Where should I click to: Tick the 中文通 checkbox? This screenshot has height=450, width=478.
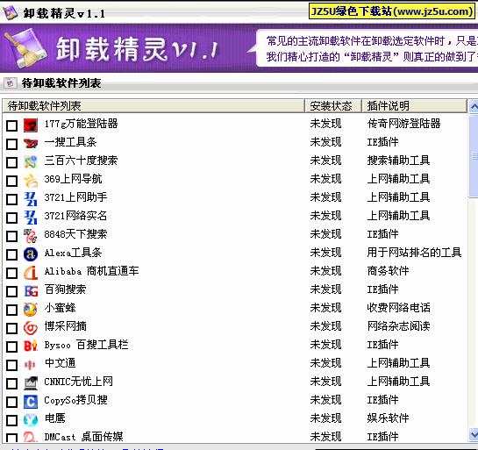pyautogui.click(x=12, y=365)
